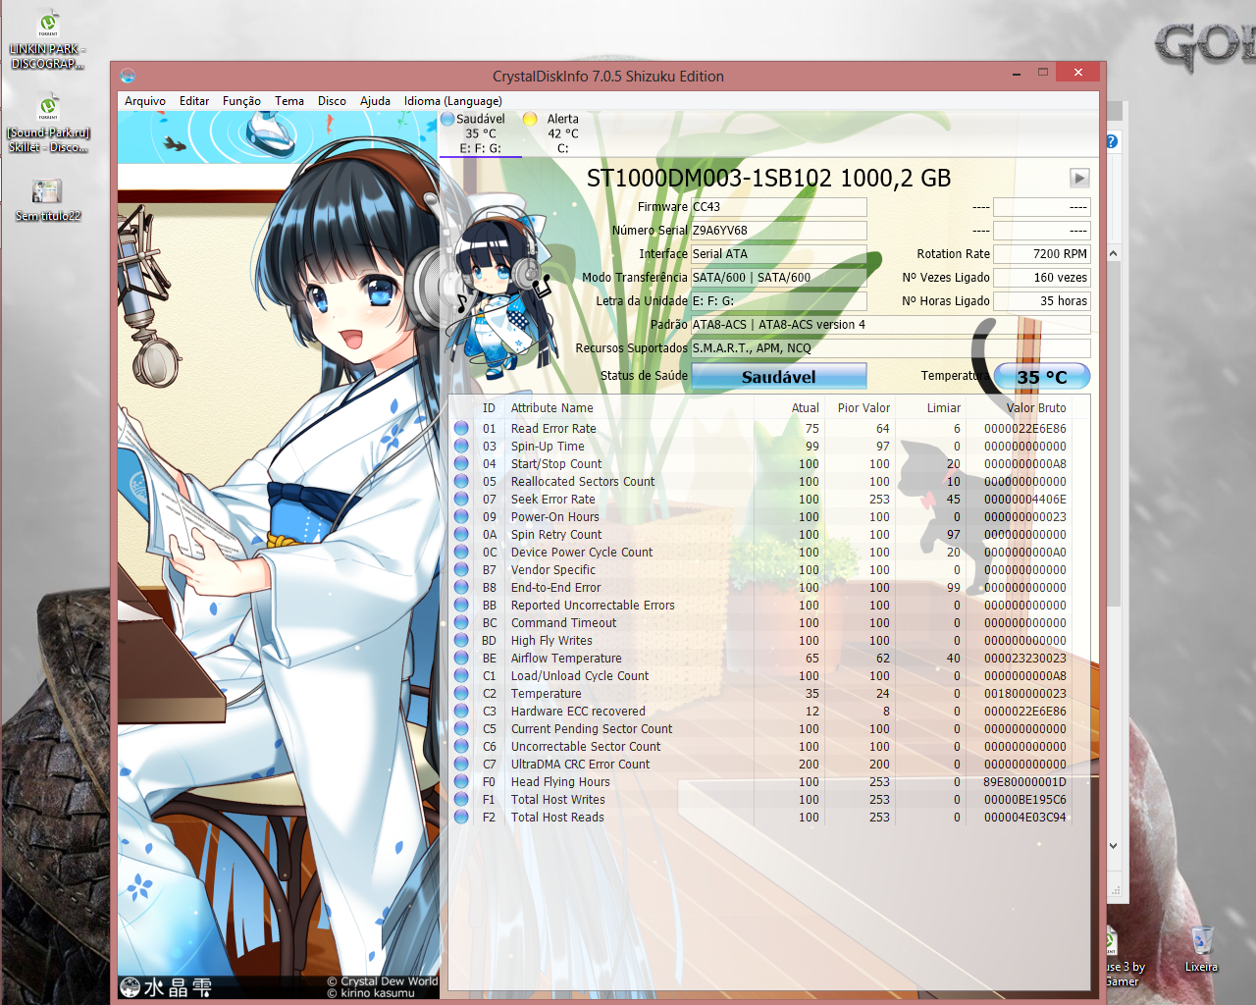
Task: Minimize the CrystalDiskInfo window
Action: pyautogui.click(x=1017, y=73)
